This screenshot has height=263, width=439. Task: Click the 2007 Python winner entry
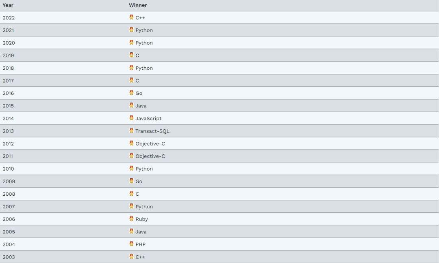point(144,207)
